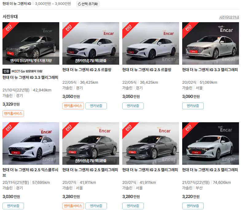Image resolution: width=243 pixels, height=214 pixels.
Task: Open the dark gray 3,329만원 Grandeur thumbnail
Action: pyautogui.click(x=31, y=43)
